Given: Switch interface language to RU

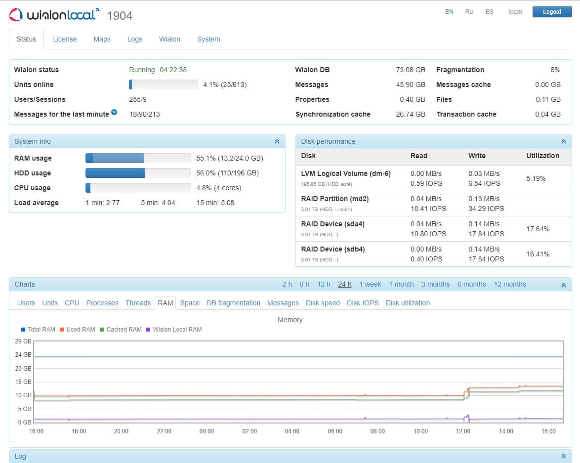Looking at the screenshot, I should click(x=469, y=12).
